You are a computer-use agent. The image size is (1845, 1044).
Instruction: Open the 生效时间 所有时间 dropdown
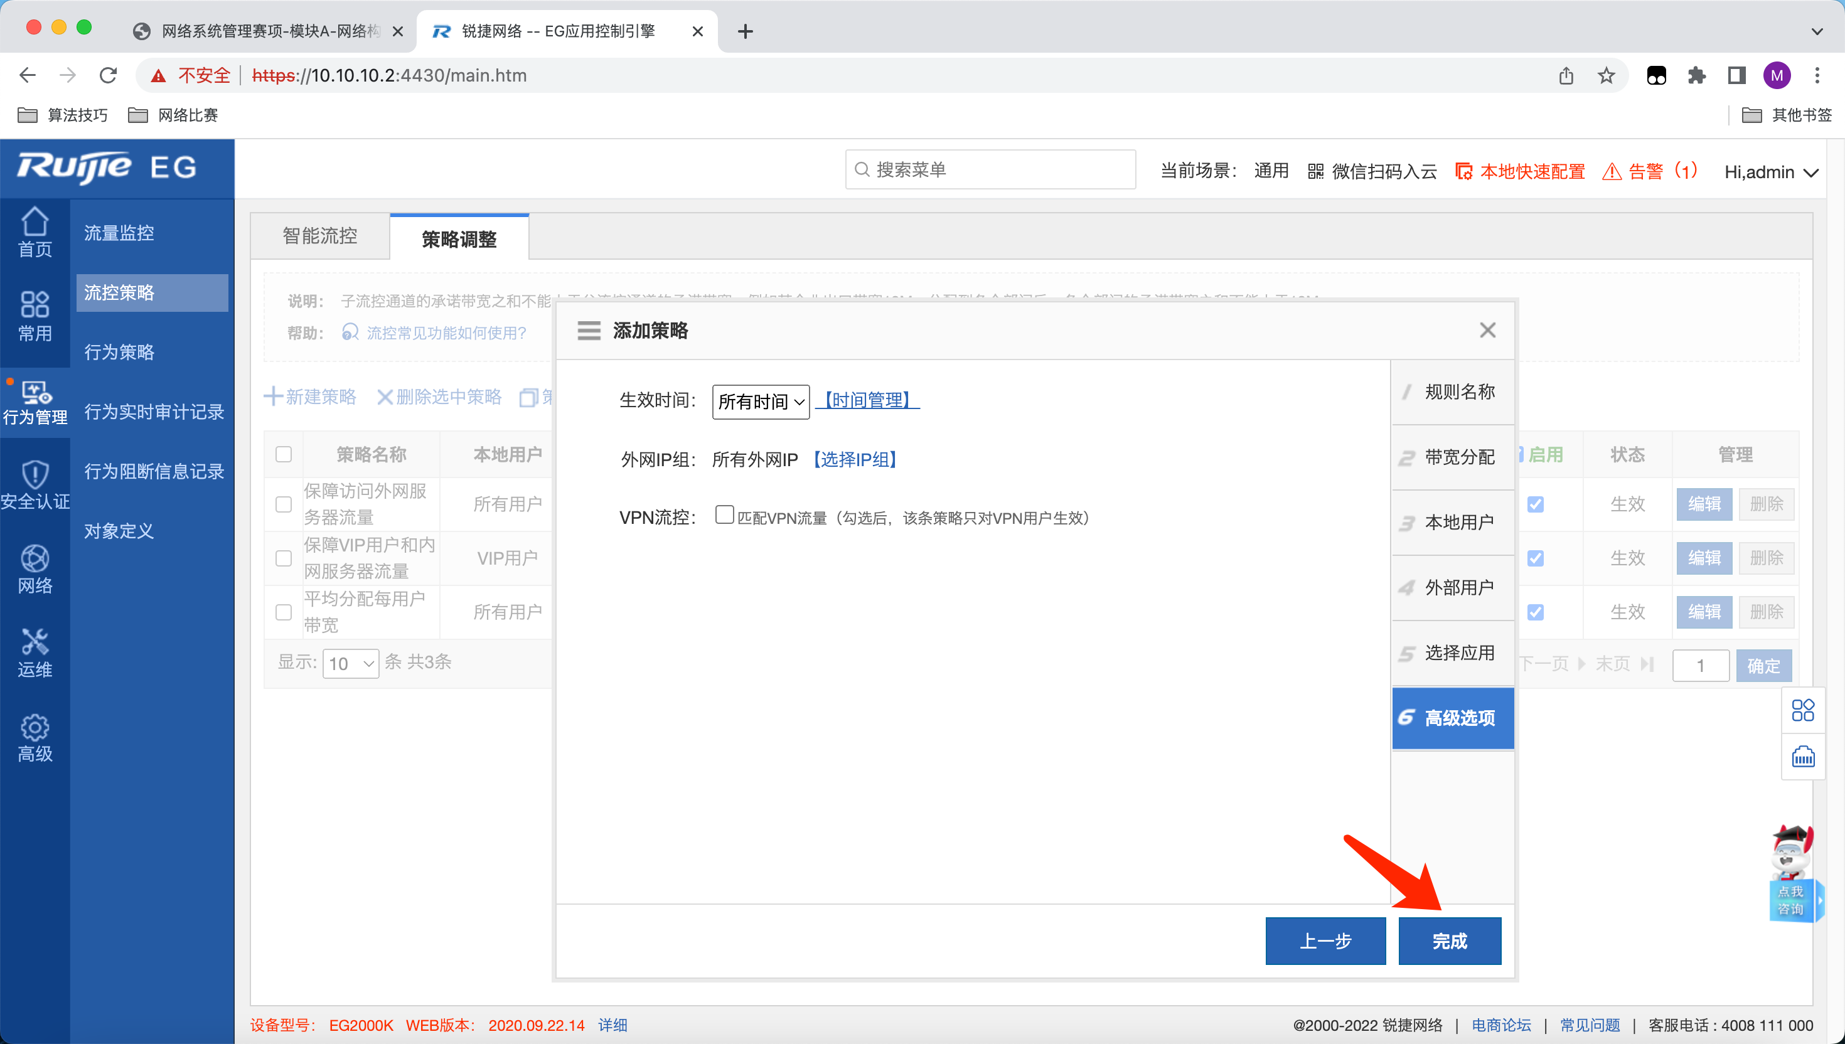tap(760, 402)
